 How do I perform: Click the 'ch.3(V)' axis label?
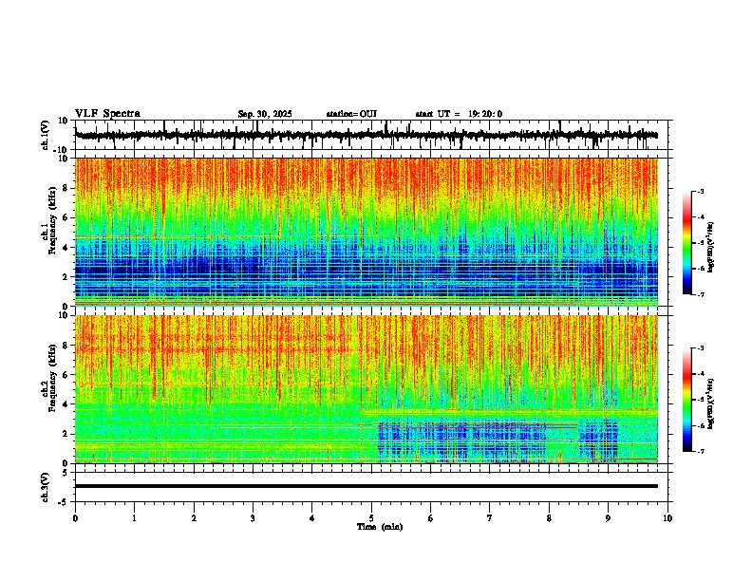[46, 488]
